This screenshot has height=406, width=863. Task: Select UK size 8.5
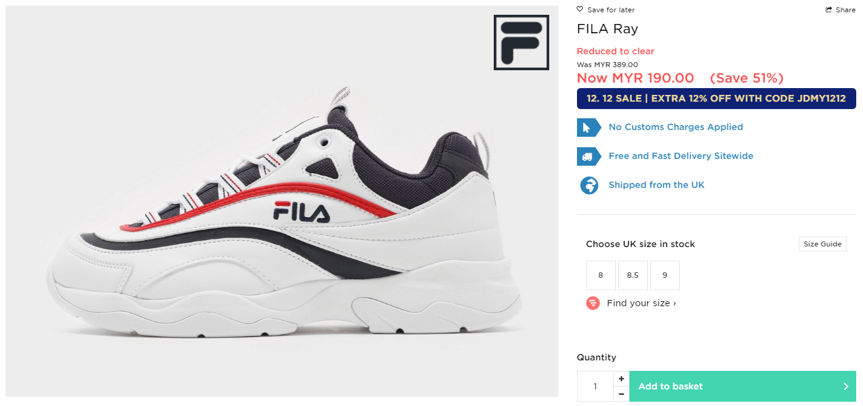pyautogui.click(x=632, y=275)
